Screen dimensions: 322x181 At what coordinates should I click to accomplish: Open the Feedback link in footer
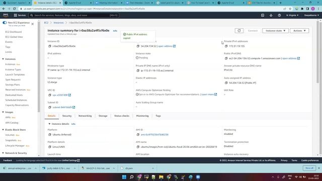coord(8,160)
